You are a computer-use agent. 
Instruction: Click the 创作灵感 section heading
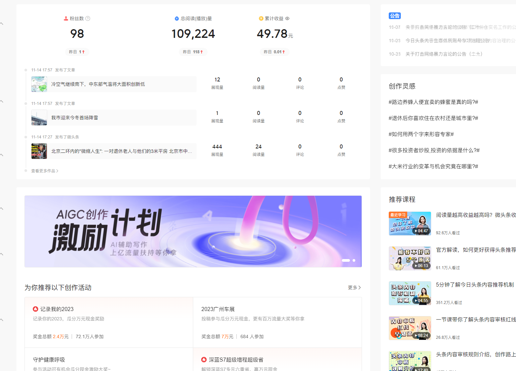[402, 86]
